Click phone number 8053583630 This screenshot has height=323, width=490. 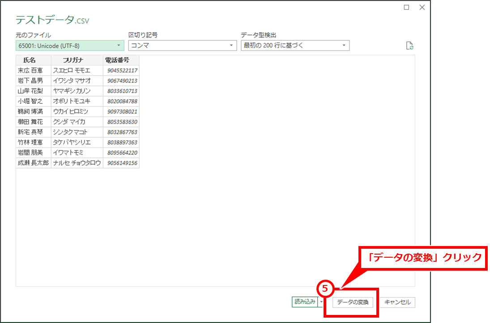121,122
